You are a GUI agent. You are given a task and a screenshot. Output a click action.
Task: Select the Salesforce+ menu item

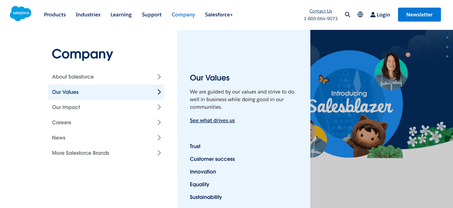tap(218, 14)
